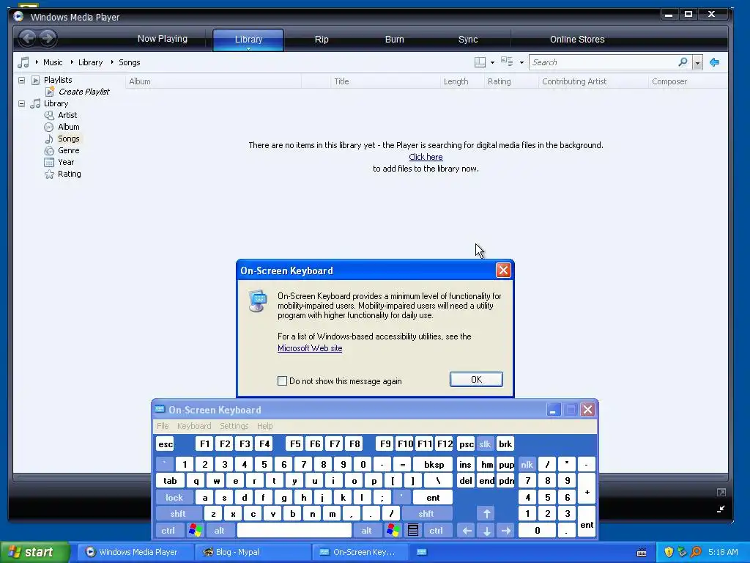Screen dimensions: 750x563
Task: Sort by the Title column header
Action: click(x=385, y=81)
